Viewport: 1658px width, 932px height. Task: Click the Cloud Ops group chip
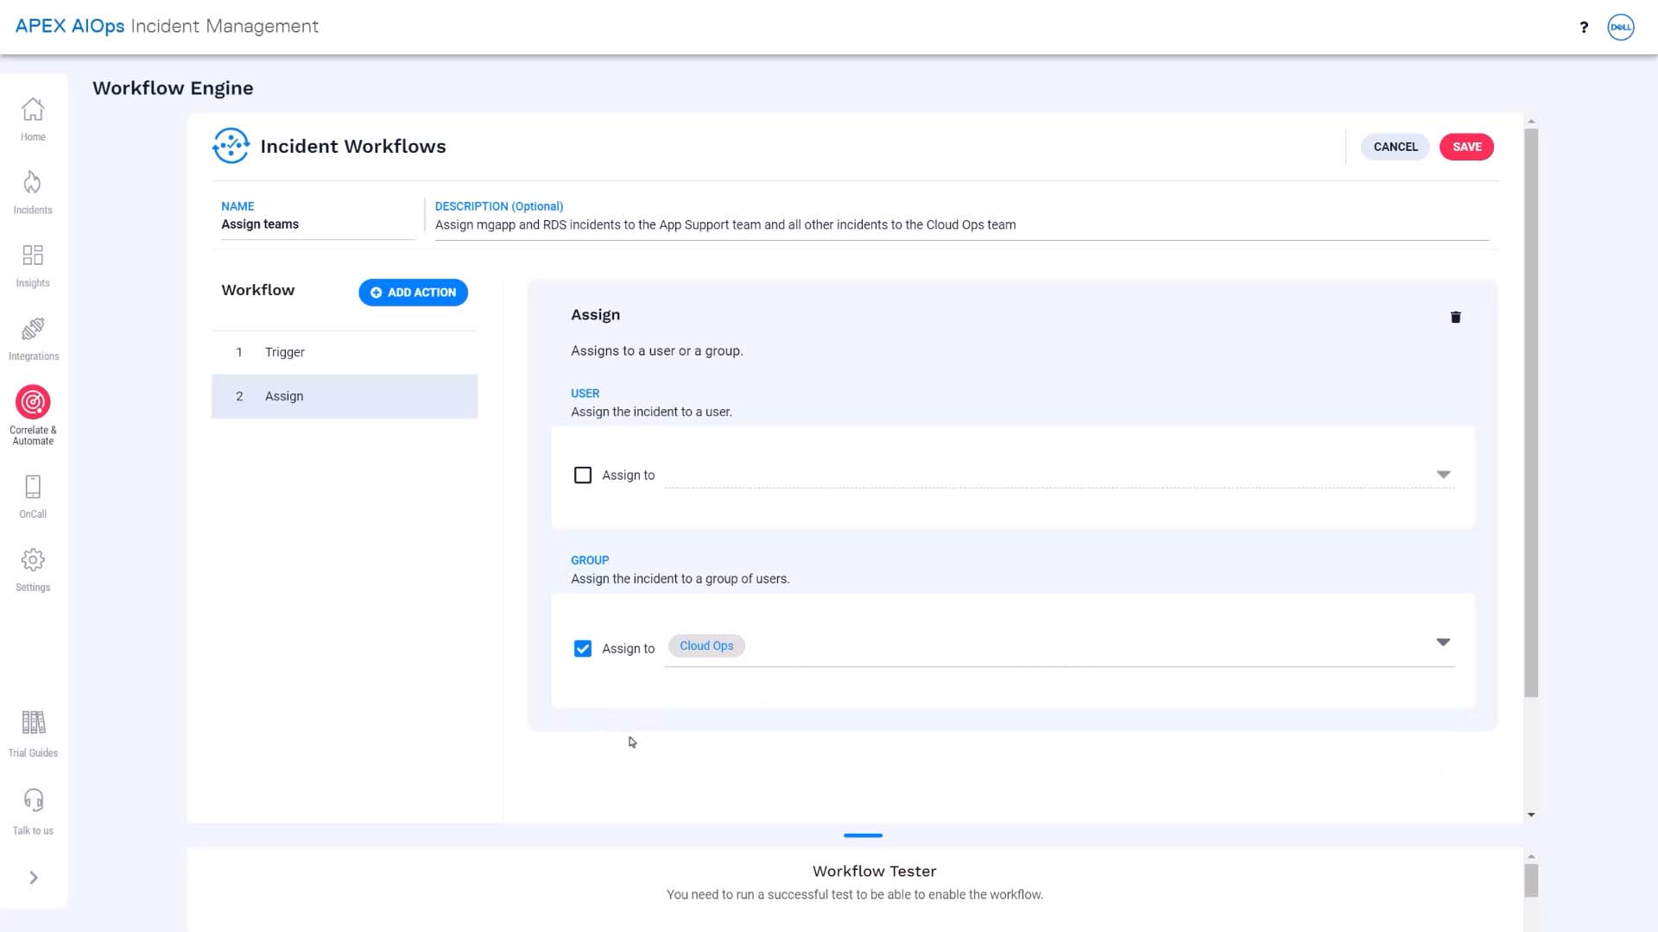706,646
